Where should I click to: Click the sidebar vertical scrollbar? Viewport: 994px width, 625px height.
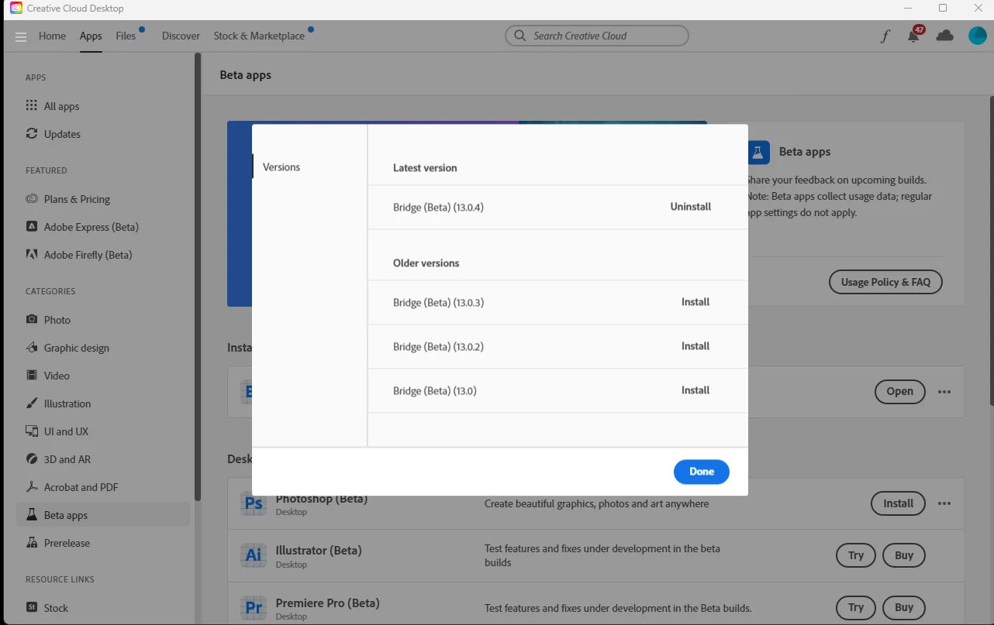pyautogui.click(x=198, y=277)
